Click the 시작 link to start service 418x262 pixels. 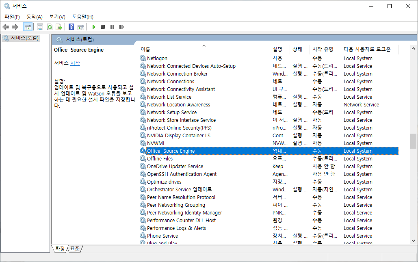coord(75,63)
